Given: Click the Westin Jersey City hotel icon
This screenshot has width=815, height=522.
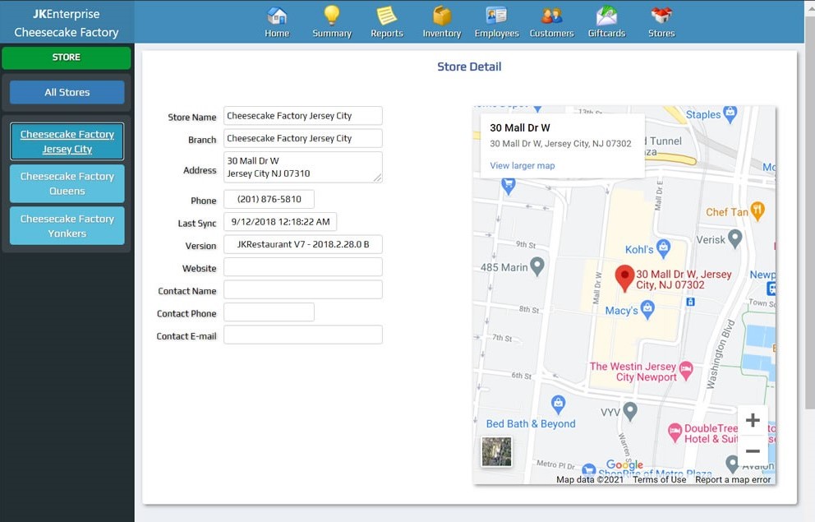Looking at the screenshot, I should (x=686, y=370).
